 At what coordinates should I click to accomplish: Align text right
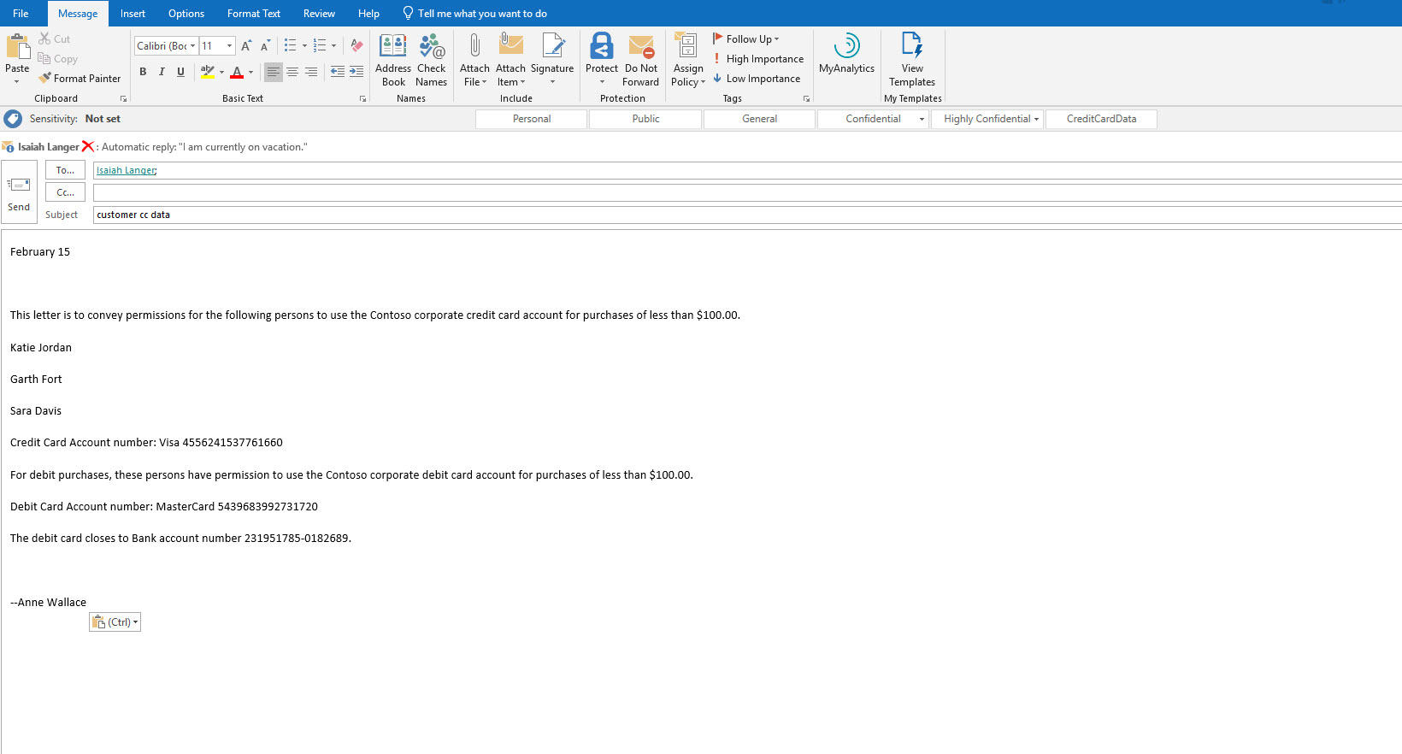point(311,72)
